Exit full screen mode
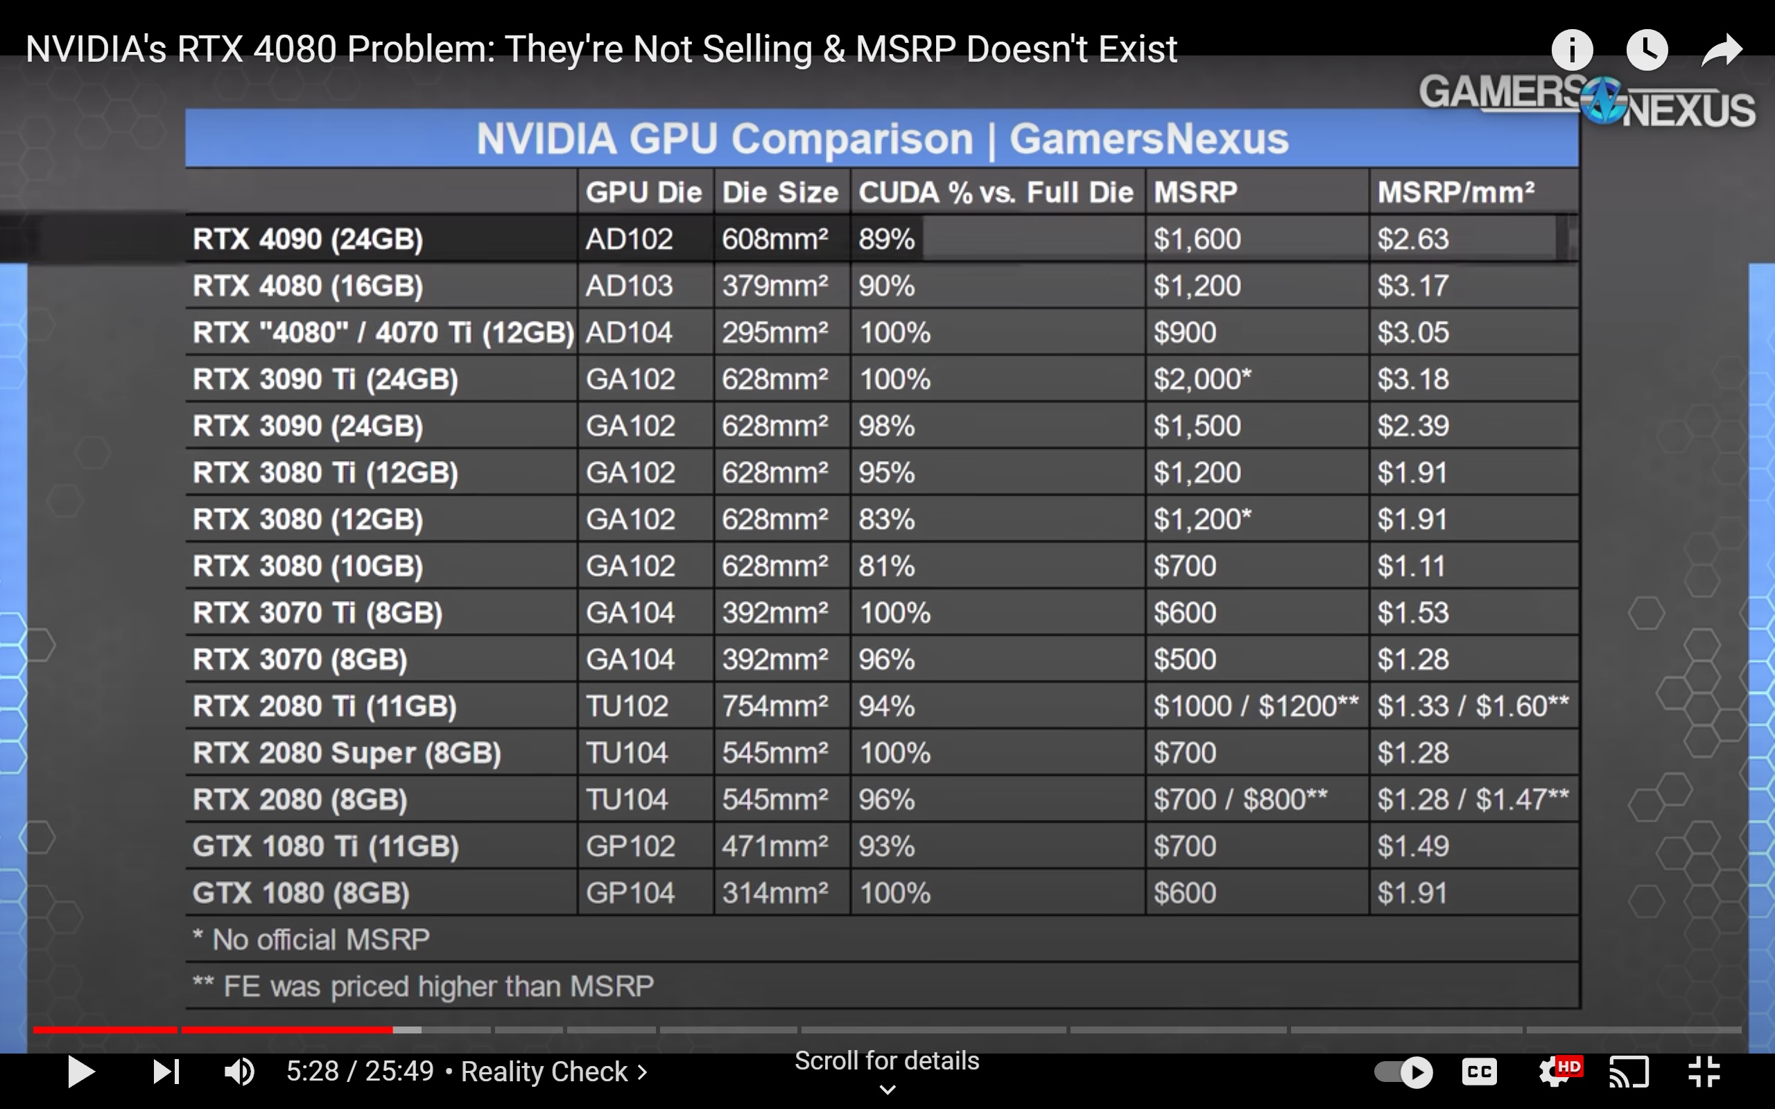The image size is (1775, 1109). (x=1704, y=1072)
